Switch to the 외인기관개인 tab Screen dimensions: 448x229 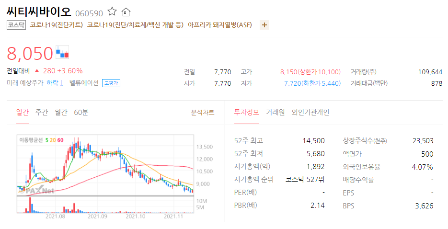click(310, 113)
